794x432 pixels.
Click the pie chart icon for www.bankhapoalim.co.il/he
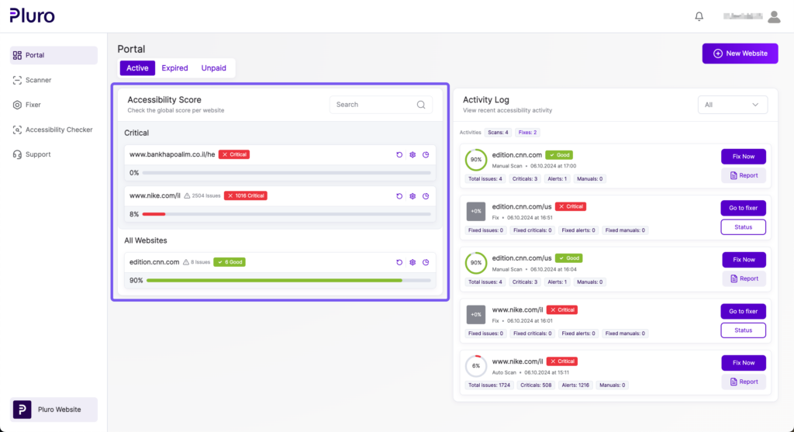tap(426, 154)
